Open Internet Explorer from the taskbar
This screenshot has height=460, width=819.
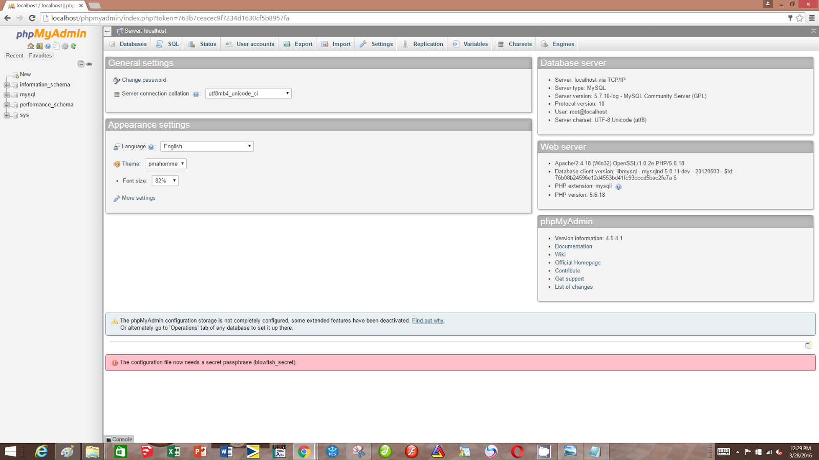pyautogui.click(x=41, y=451)
